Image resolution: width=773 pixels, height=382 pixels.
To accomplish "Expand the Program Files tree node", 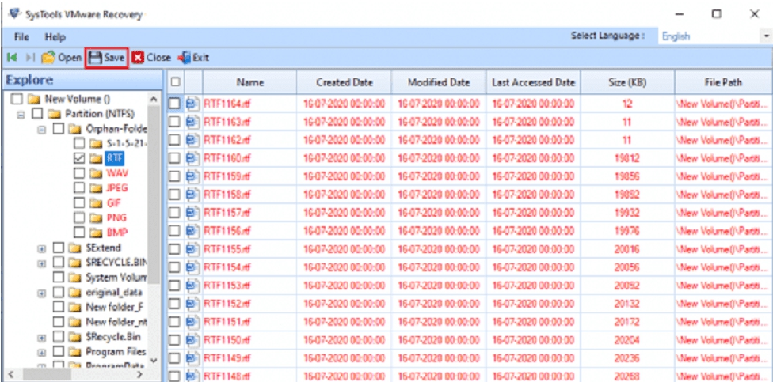I will tap(42, 353).
